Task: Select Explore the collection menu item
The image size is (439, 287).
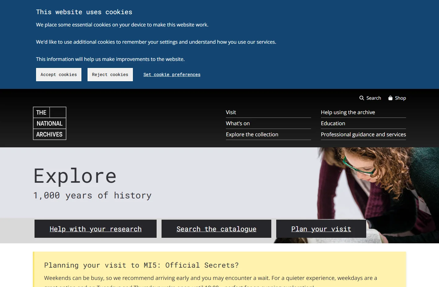Action: click(x=252, y=134)
